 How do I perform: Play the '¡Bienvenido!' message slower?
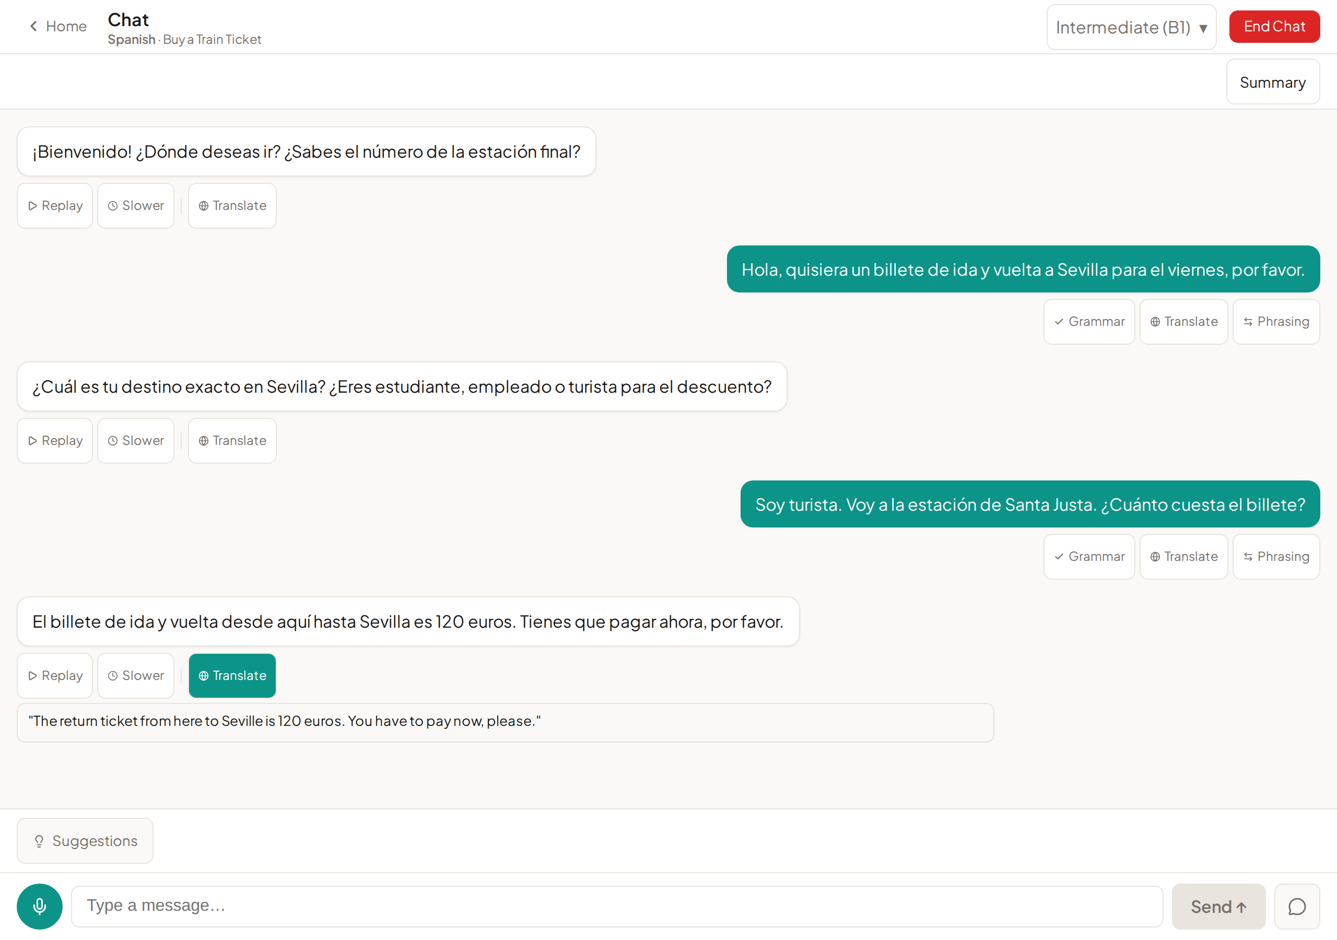[136, 206]
